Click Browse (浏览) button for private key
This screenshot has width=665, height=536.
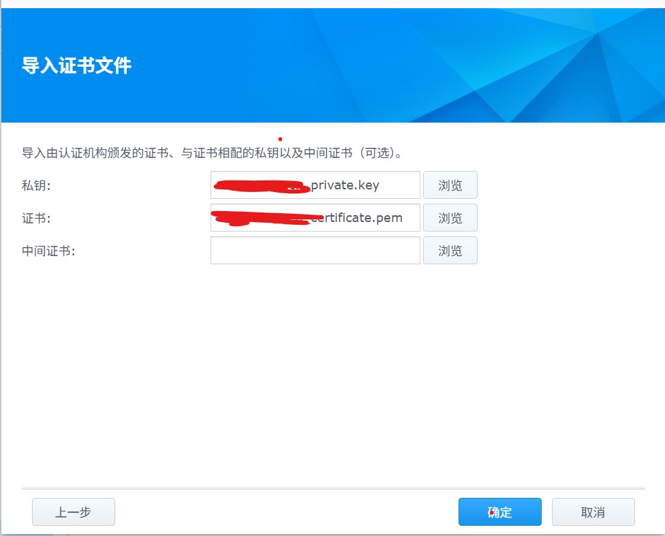tap(450, 185)
